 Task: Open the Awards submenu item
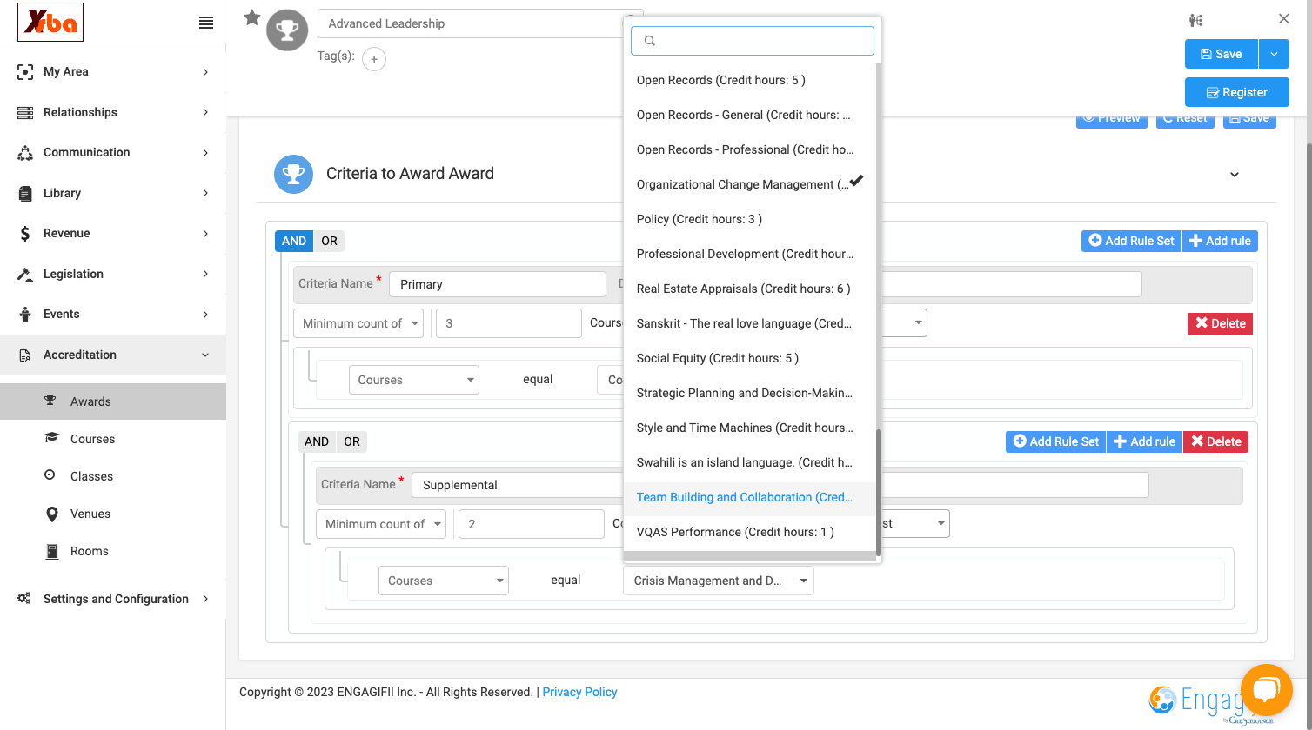coord(113,401)
